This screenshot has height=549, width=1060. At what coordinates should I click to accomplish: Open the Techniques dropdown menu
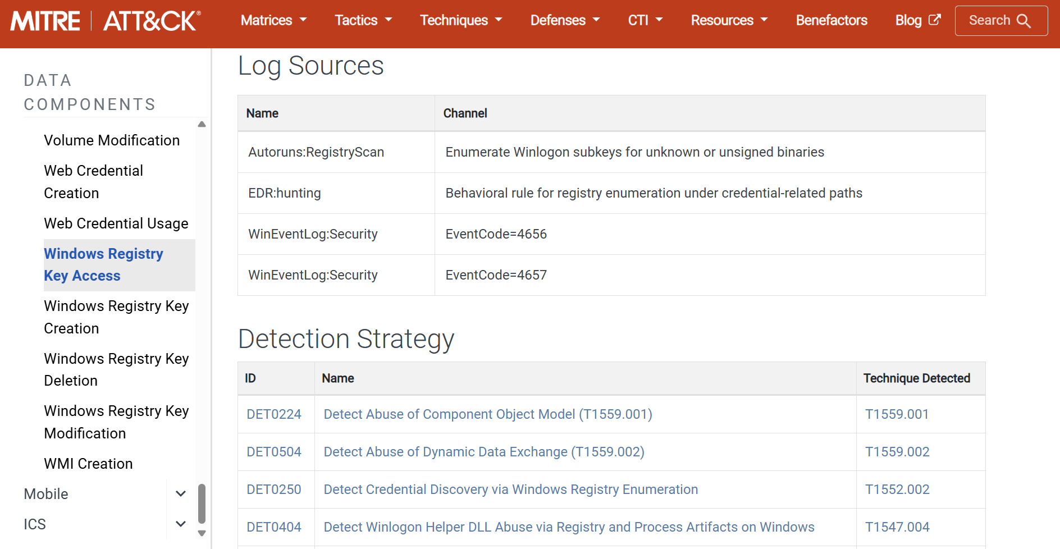pyautogui.click(x=460, y=20)
